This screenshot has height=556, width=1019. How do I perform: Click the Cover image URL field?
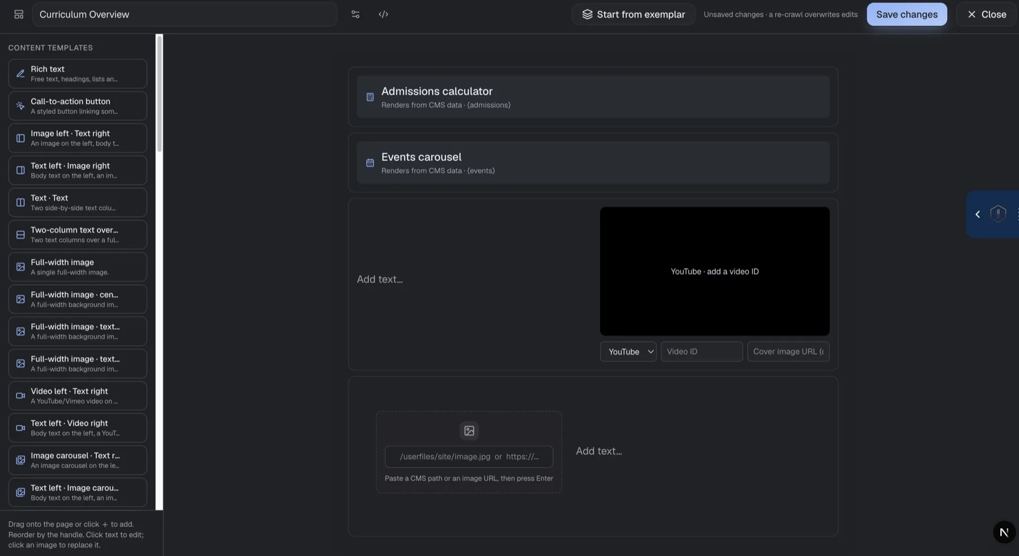tap(789, 352)
